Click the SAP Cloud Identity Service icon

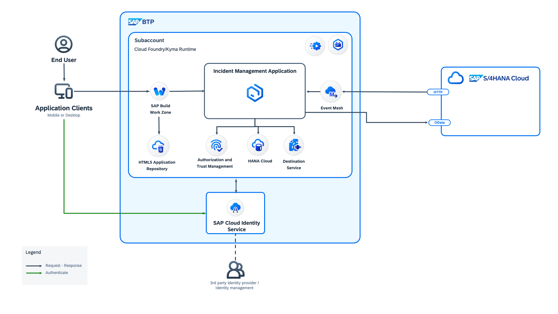point(235,208)
